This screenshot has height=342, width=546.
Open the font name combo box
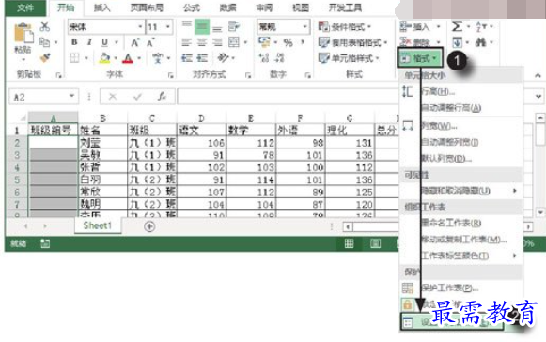[106, 27]
